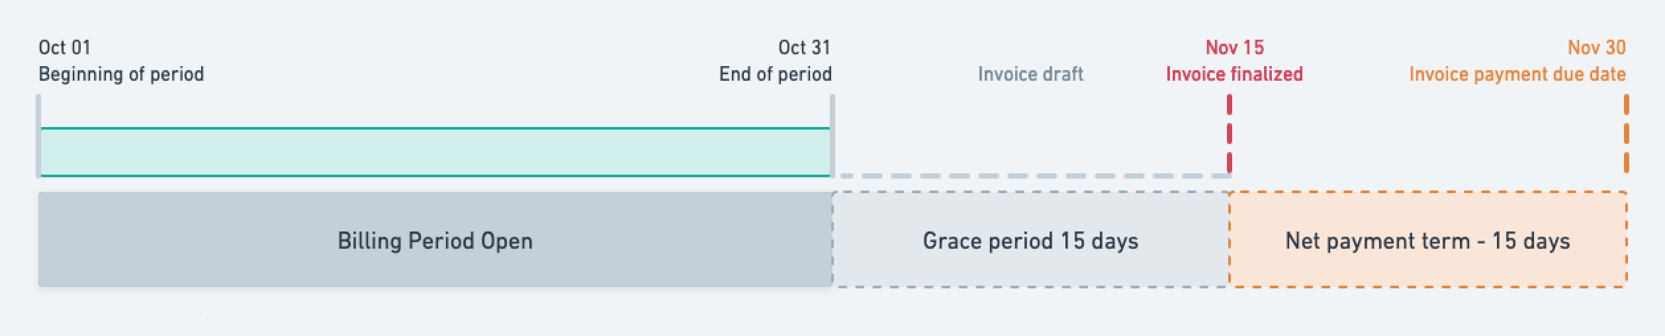Click the gray start-of-period vertical marker
Screen dimensions: 1665x336
point(38,136)
